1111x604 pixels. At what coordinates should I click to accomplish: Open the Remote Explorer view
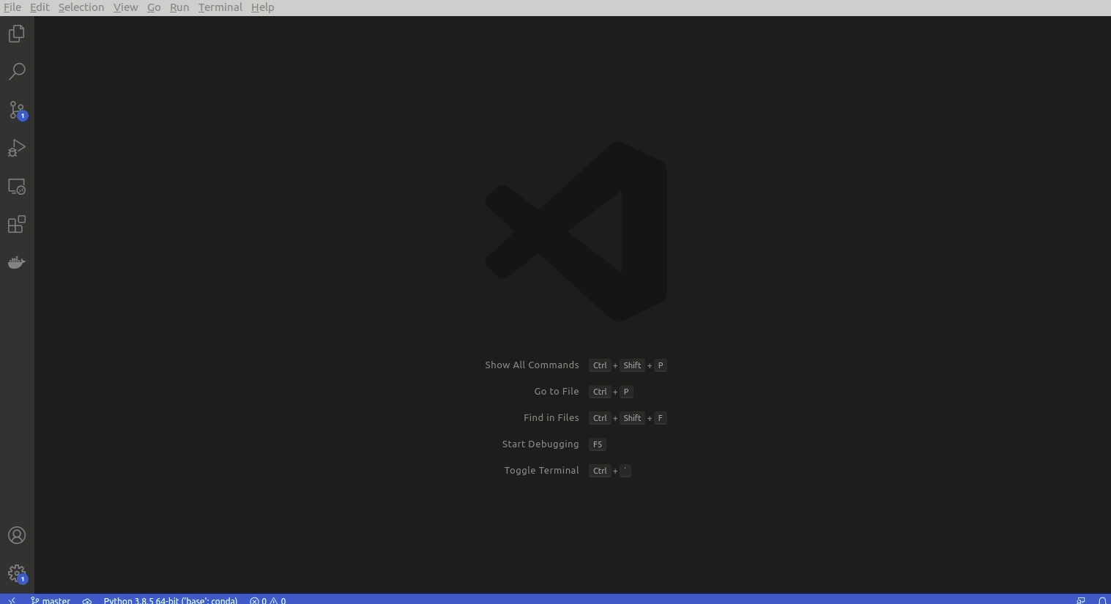pyautogui.click(x=17, y=186)
